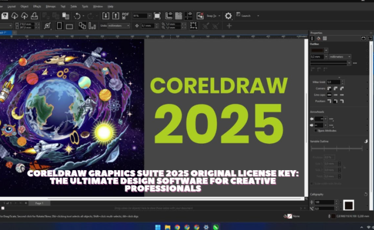Open the Options gear icon
Viewport: 374px width, 230px height.
228,16
